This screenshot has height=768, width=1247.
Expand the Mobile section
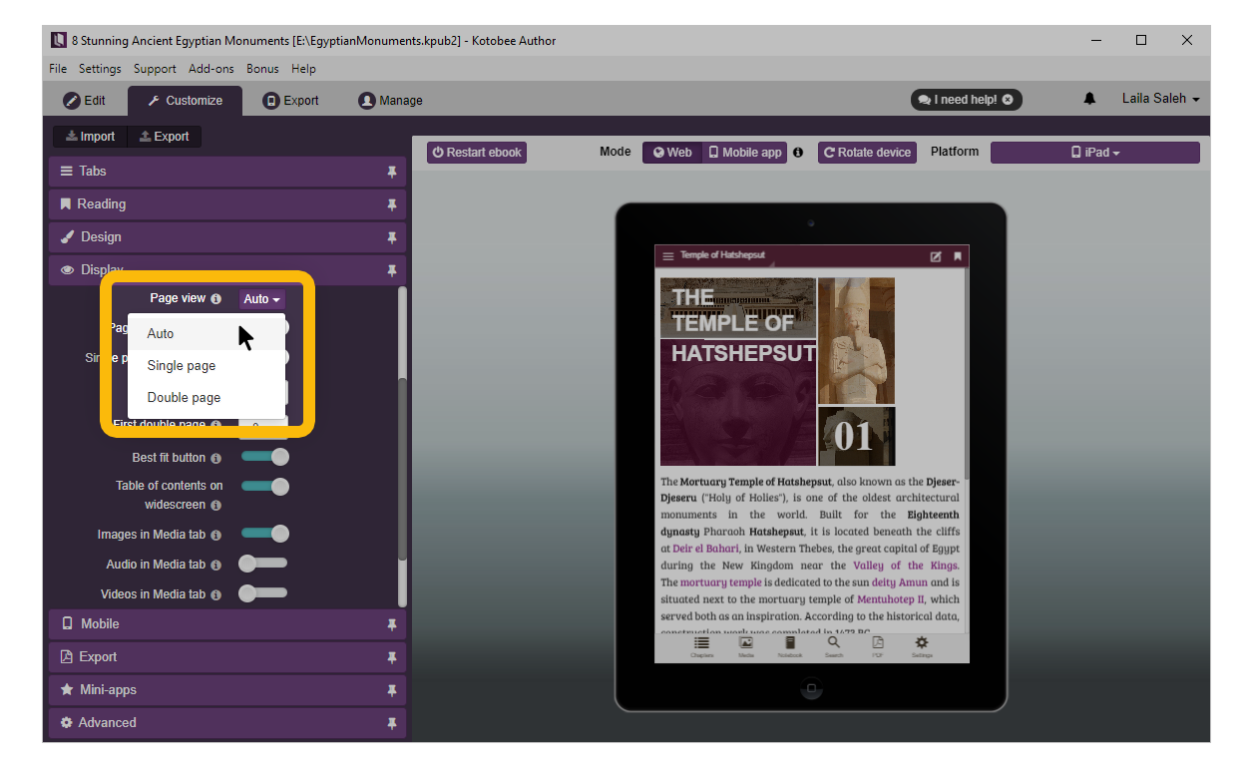[227, 624]
